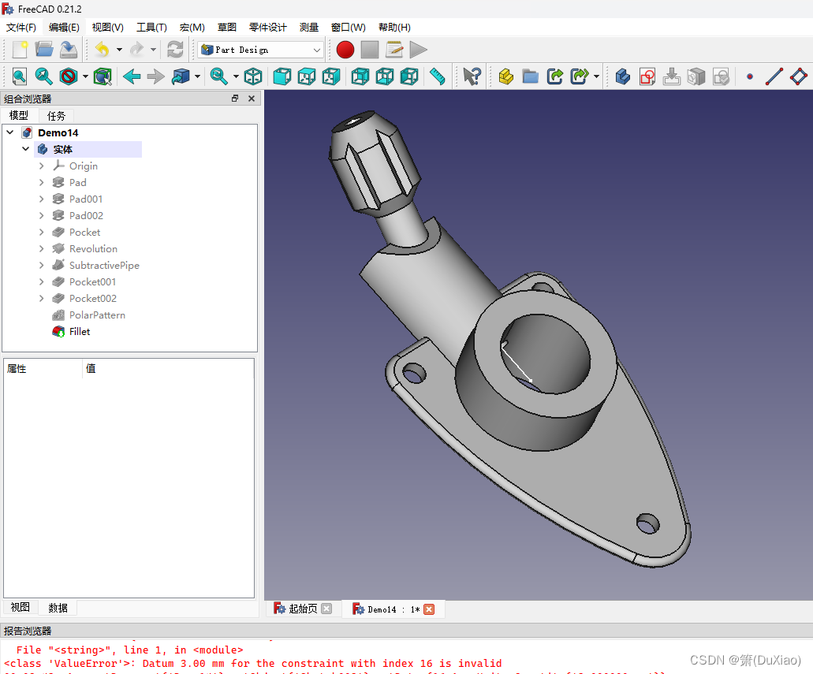Viewport: 813px width, 674px height.
Task: Fit selection in view
Action: coord(43,76)
